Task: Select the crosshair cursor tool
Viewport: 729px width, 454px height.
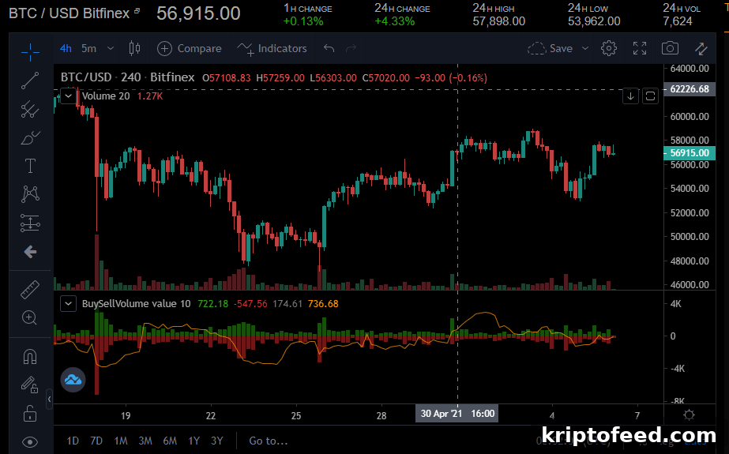Action: pos(30,51)
